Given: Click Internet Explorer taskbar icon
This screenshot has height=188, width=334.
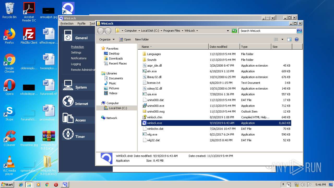Looking at the screenshot, I should tap(21, 185).
